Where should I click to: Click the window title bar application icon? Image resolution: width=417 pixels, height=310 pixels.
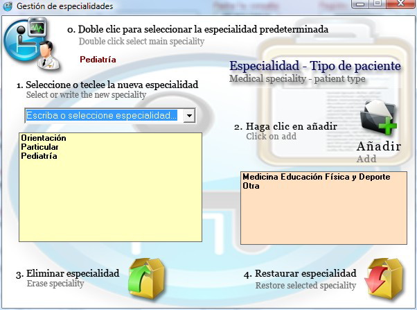(x=7, y=6)
